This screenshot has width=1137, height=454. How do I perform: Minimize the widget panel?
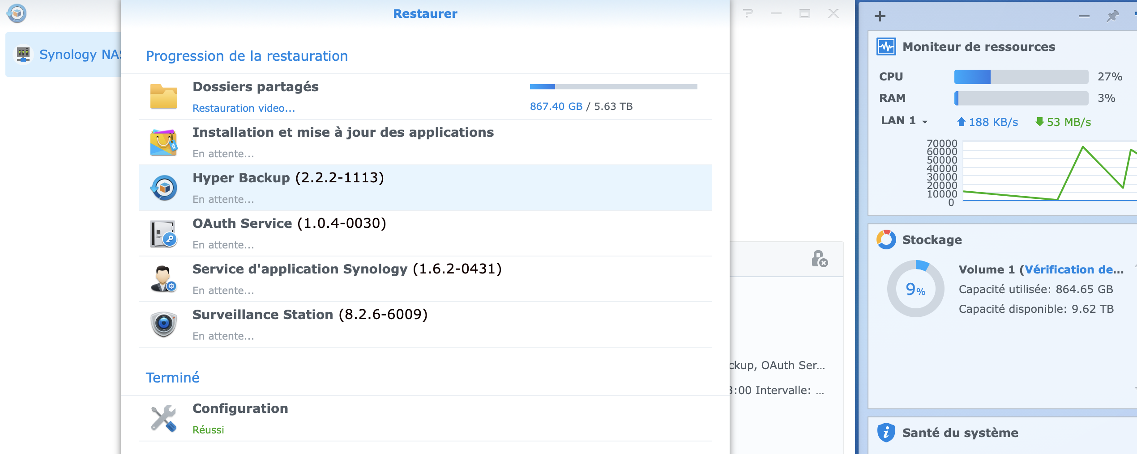click(x=1084, y=16)
